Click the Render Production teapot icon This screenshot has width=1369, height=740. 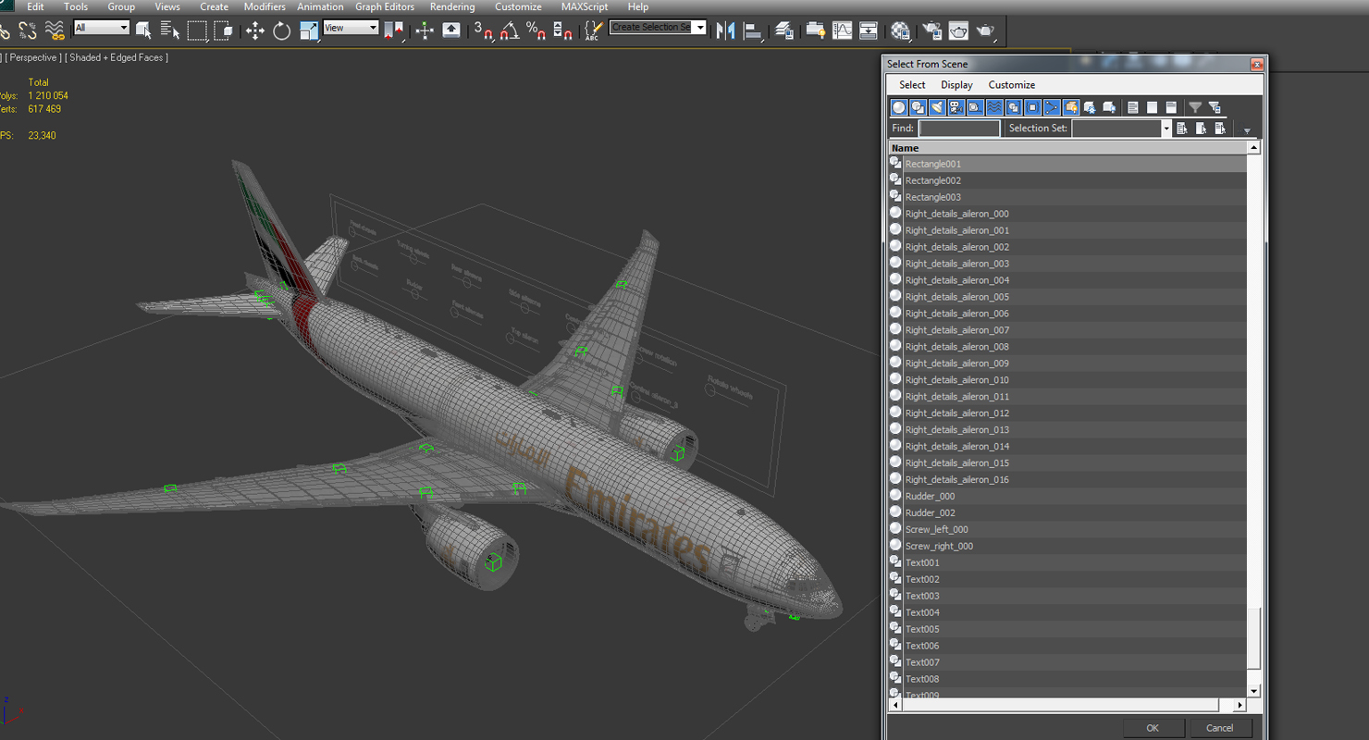click(985, 31)
